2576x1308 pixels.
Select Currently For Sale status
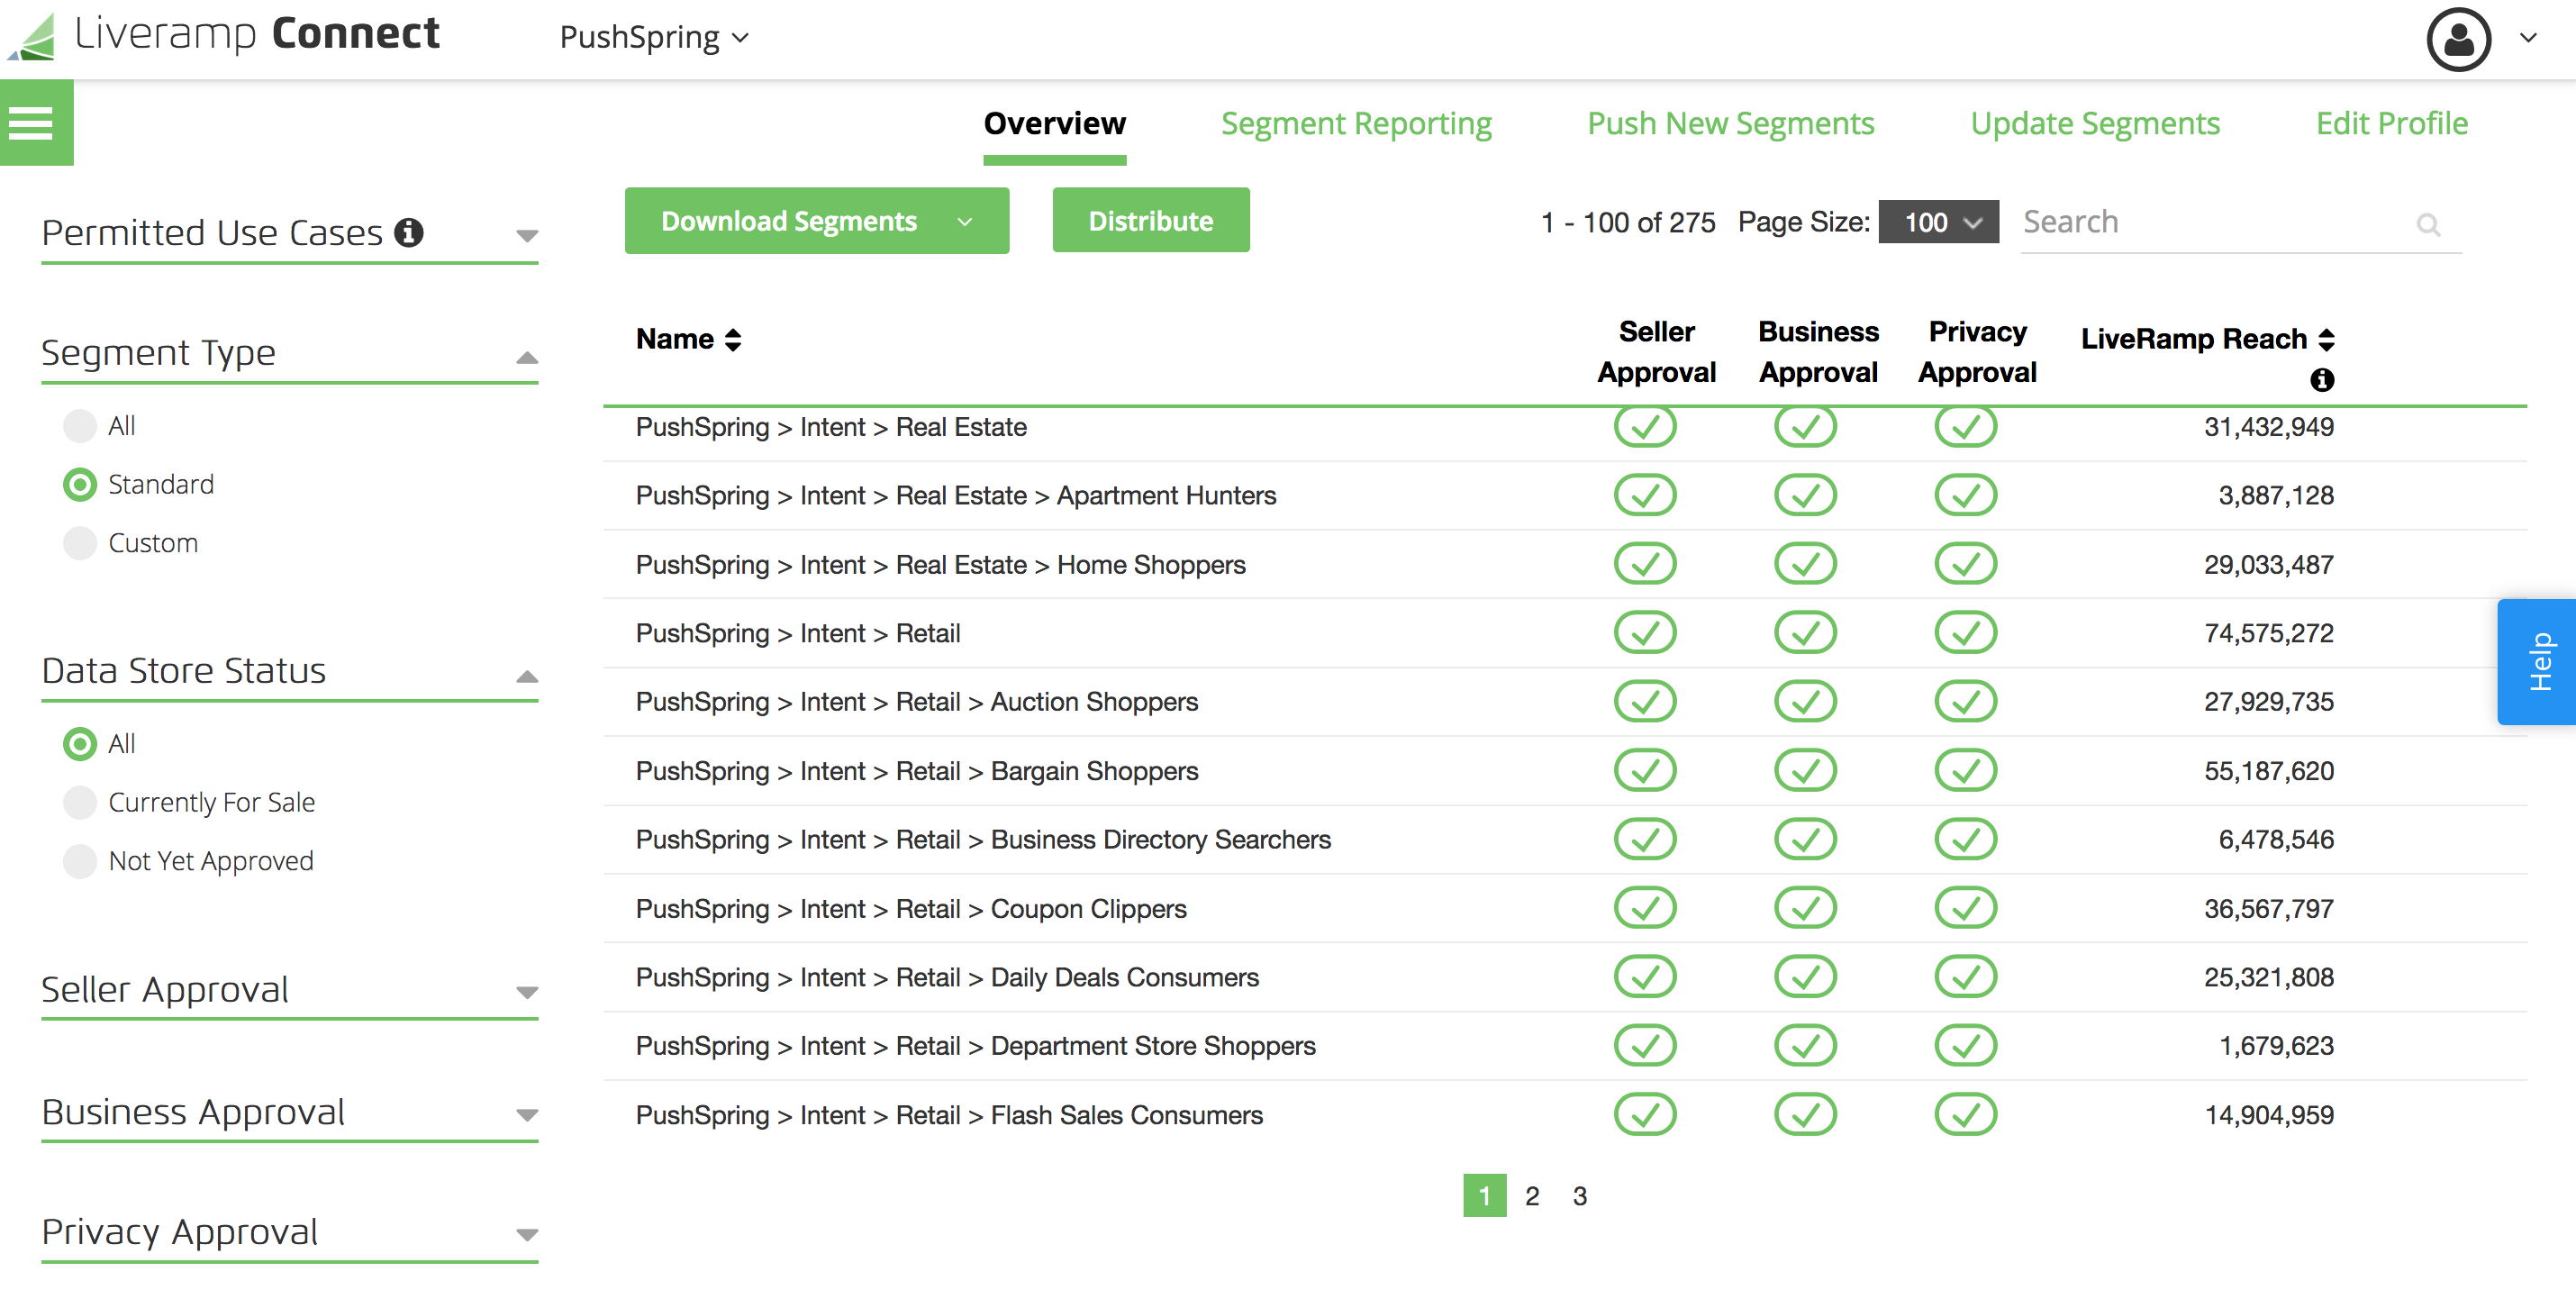click(x=80, y=802)
